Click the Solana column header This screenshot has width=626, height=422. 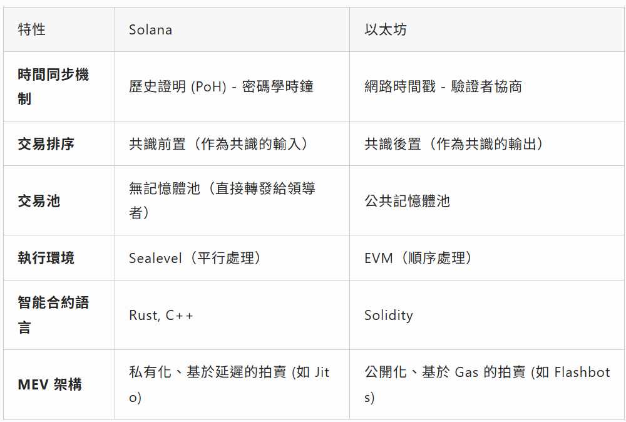[150, 29]
